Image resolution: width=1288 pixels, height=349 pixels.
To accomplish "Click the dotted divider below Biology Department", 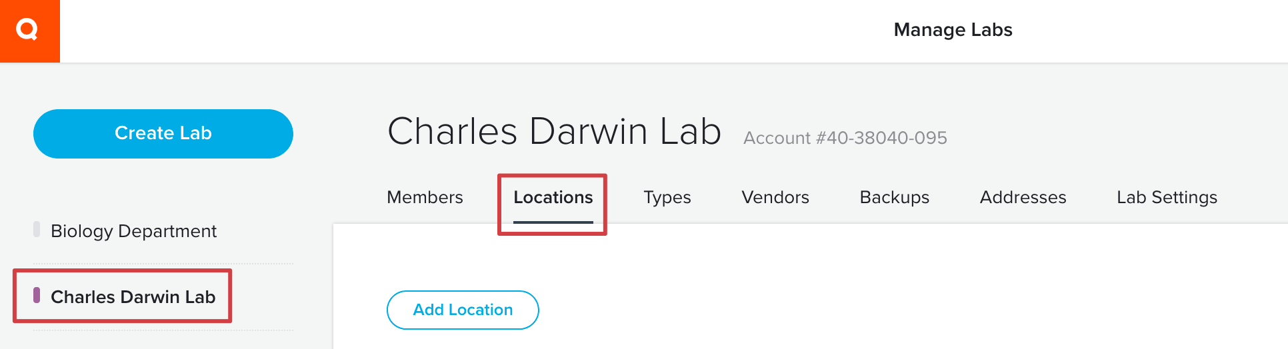I will pyautogui.click(x=163, y=264).
